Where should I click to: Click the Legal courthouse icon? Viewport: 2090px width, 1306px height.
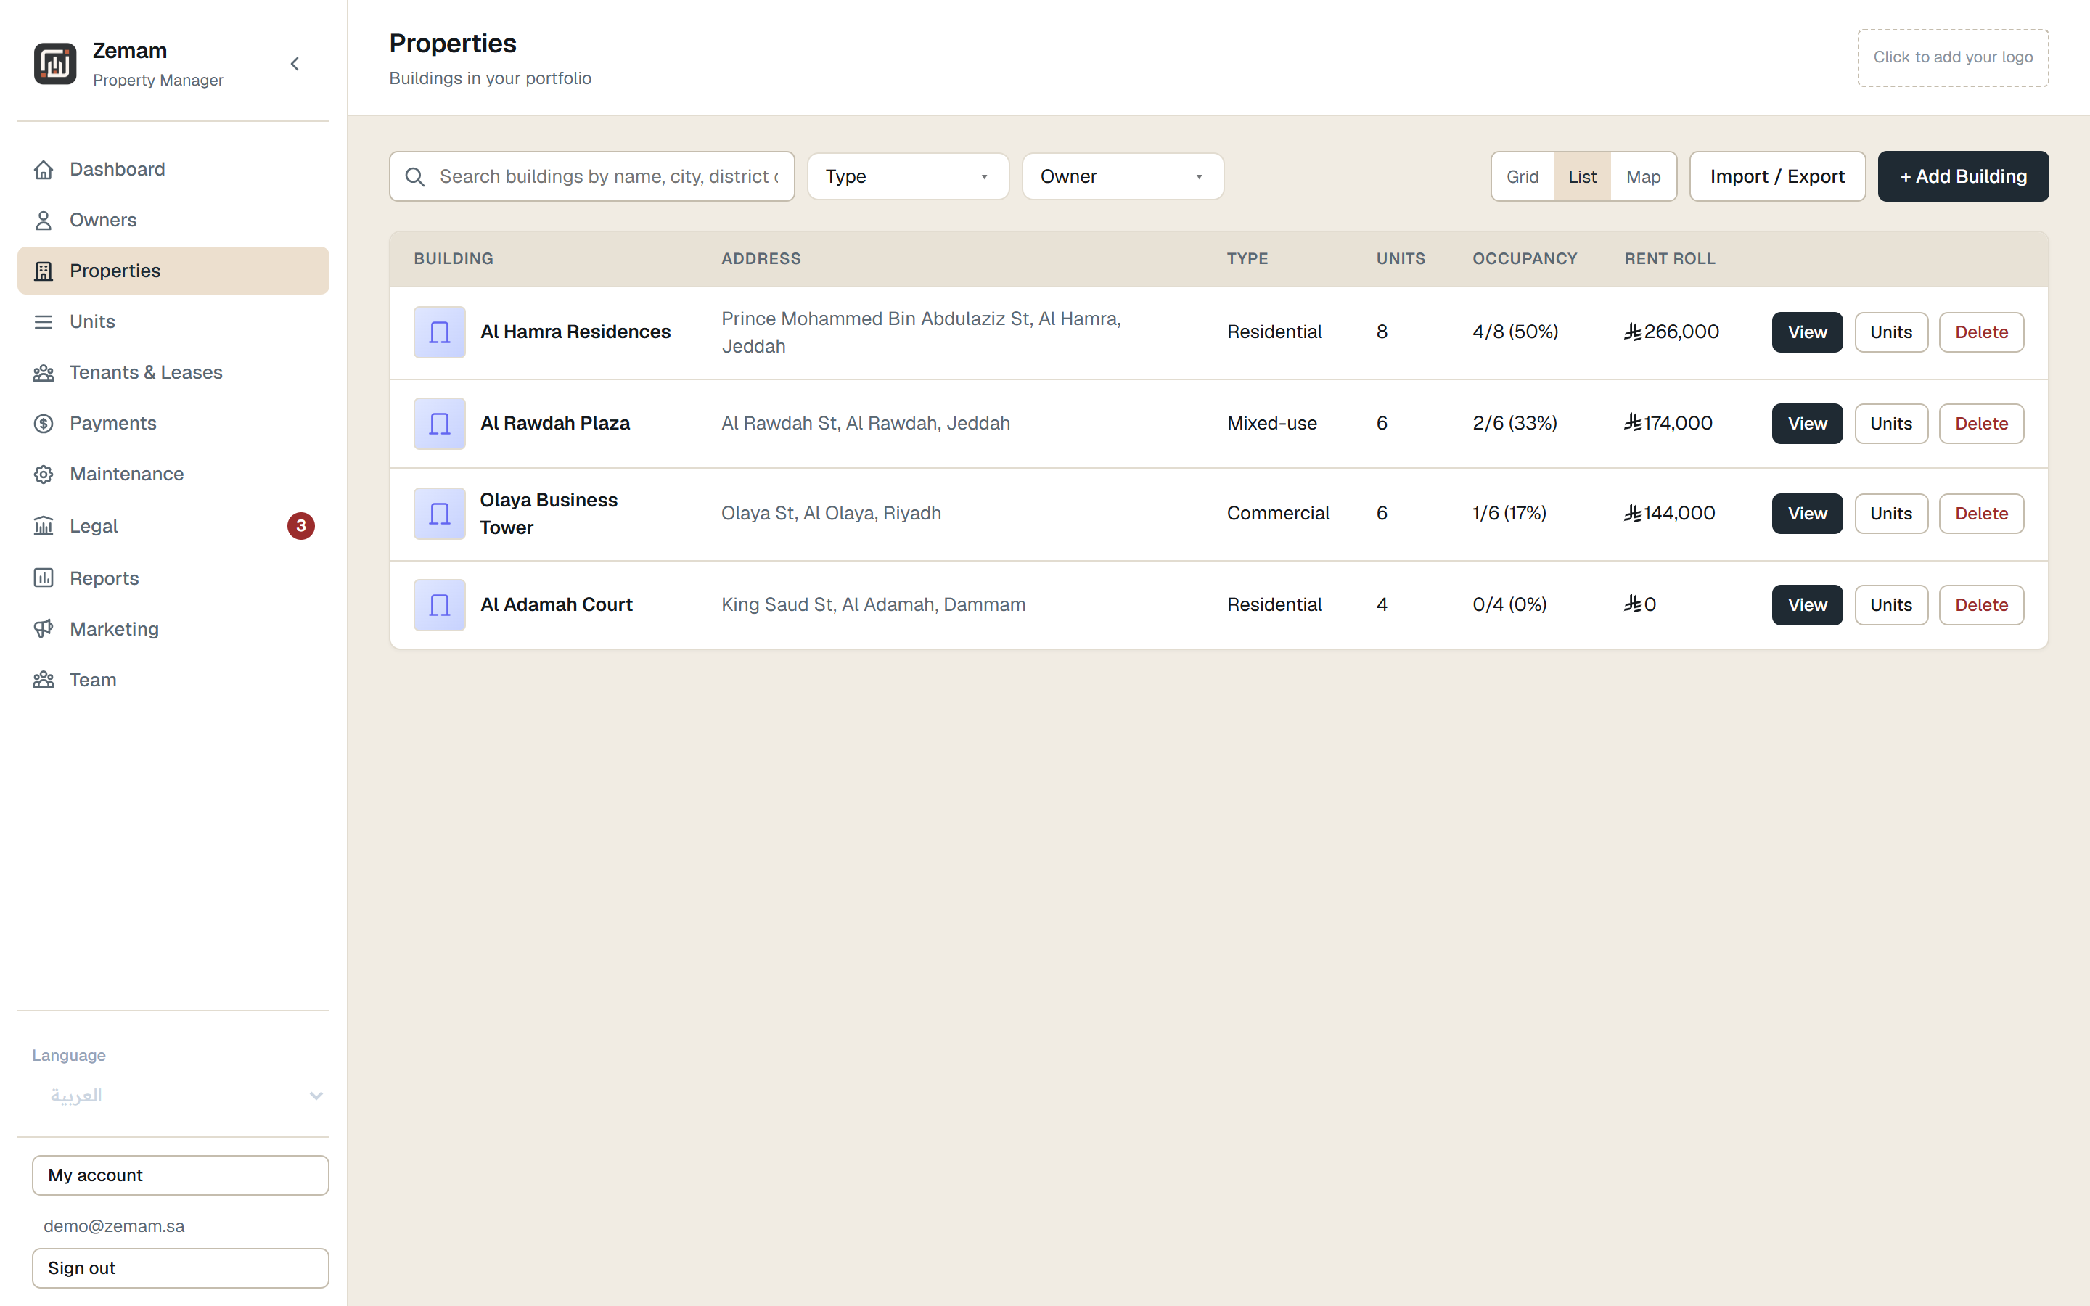44,526
